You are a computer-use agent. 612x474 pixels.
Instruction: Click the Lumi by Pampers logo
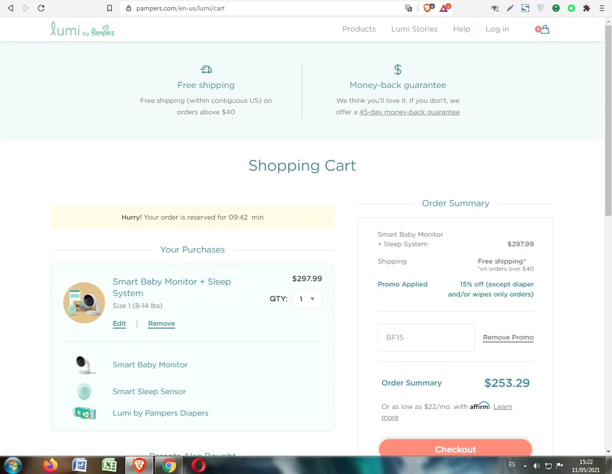point(82,29)
